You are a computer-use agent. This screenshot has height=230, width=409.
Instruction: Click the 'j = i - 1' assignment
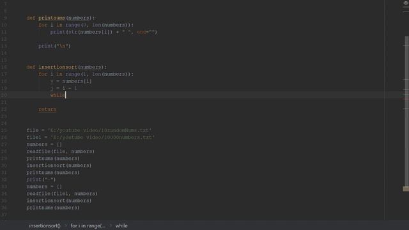64,88
